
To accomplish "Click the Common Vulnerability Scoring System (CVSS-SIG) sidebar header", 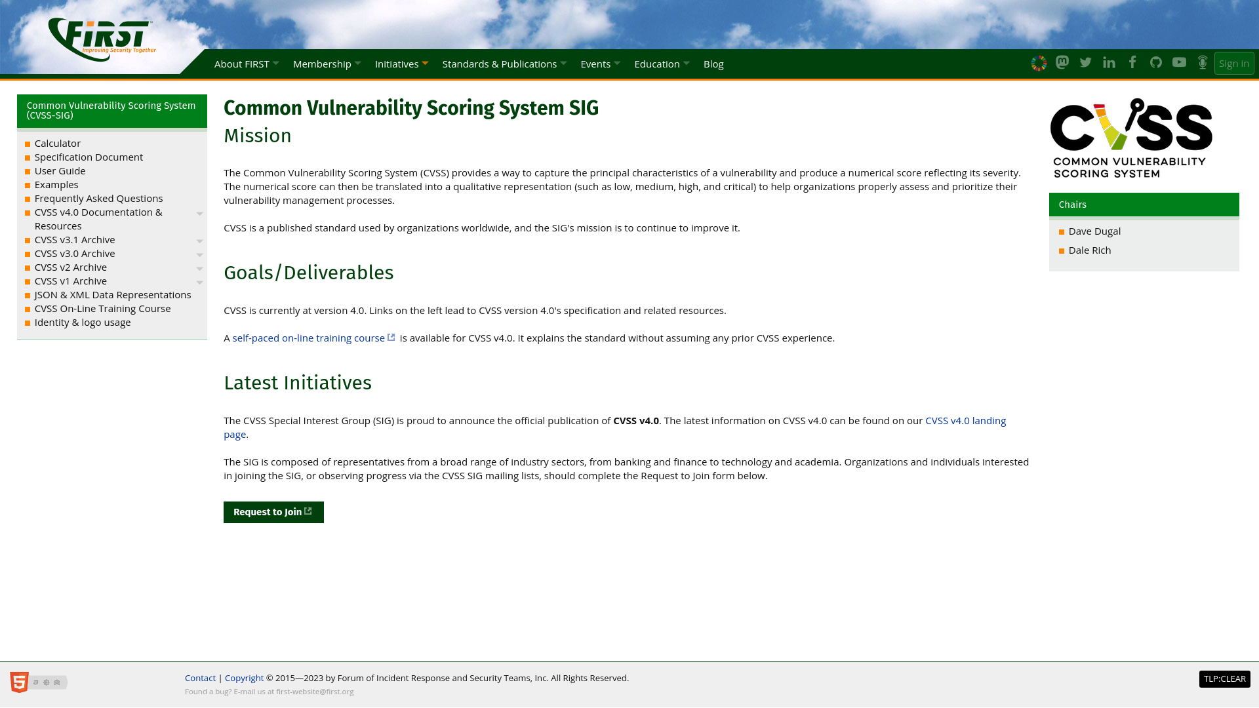I will click(112, 111).
